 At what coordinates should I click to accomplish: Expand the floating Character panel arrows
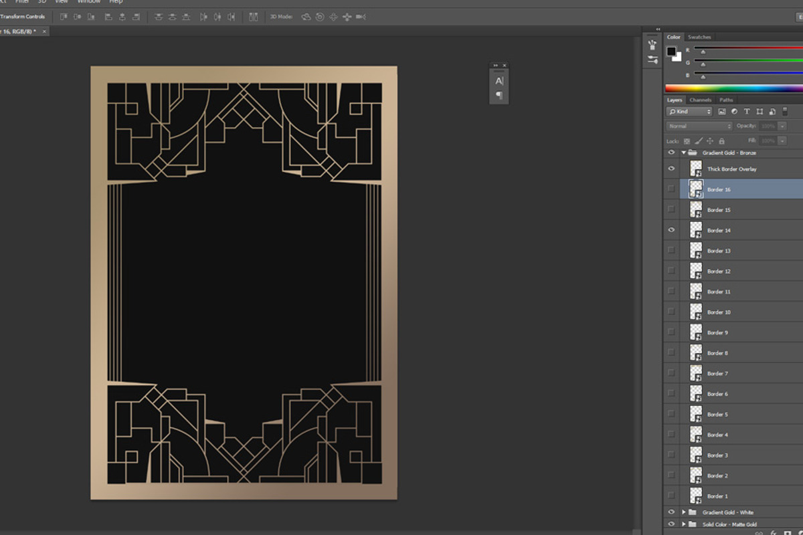(496, 65)
